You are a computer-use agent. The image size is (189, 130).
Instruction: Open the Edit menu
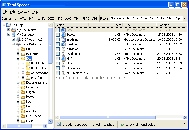pos(13,12)
